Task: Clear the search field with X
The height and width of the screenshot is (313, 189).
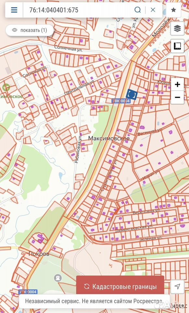Action: 153,10
